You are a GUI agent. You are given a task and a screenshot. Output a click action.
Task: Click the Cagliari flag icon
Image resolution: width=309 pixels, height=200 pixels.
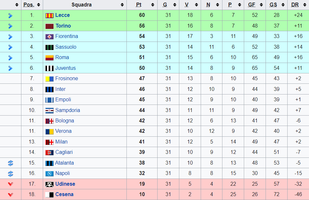coord(49,153)
